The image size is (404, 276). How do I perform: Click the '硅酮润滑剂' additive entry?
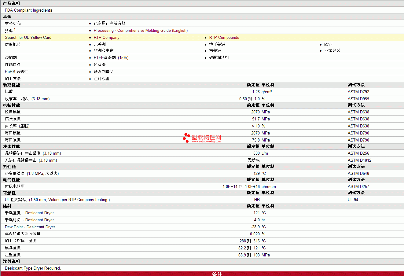point(219,57)
